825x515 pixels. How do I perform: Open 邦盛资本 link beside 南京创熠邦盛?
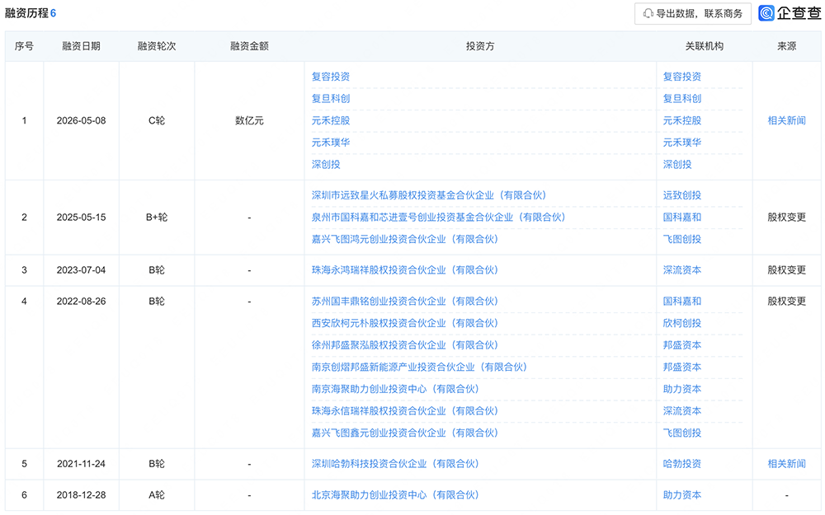(x=682, y=368)
